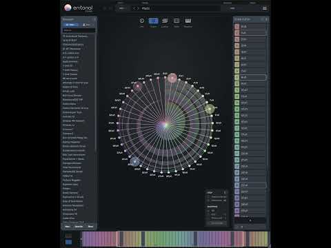Image resolution: width=331 pixels, height=248 pixels.
Task: Click the blue glowing node on graph
Action: [x=135, y=161]
